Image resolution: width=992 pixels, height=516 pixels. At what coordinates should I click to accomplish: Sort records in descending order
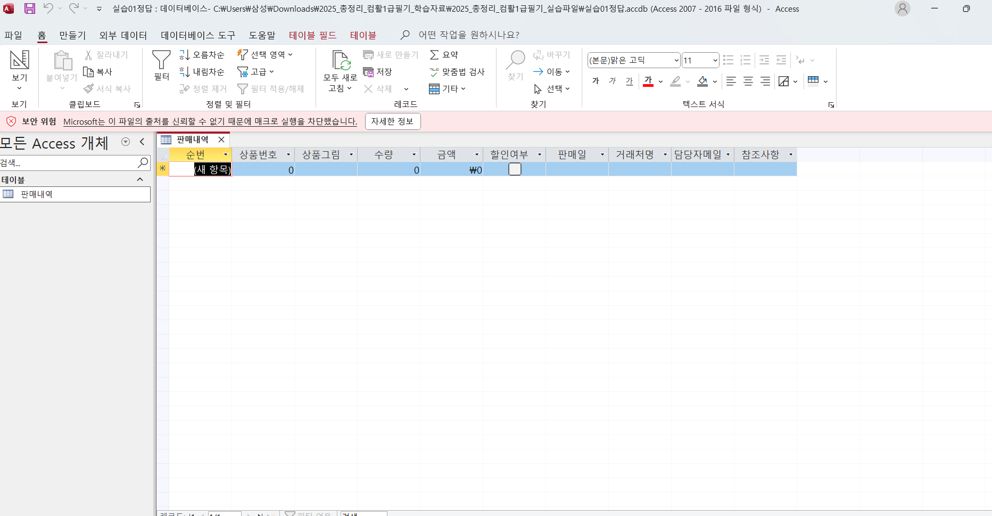202,72
